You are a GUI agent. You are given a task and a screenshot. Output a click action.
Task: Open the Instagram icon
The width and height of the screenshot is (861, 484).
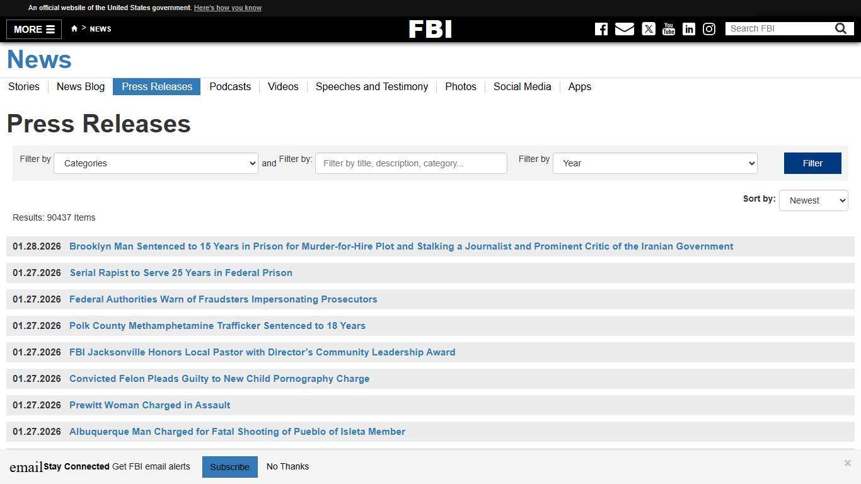pyautogui.click(x=709, y=29)
